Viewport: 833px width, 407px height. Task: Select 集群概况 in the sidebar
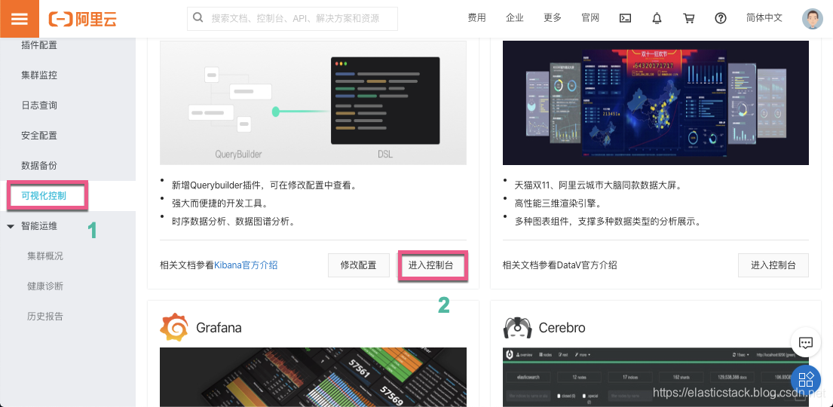coord(45,256)
